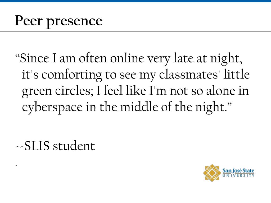Viewport: 271px width, 203px height.
Task: Click the word comforting in the quote
Action: coord(72,75)
